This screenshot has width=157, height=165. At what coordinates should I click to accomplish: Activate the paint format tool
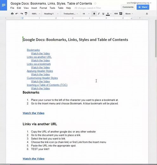pos(26,14)
